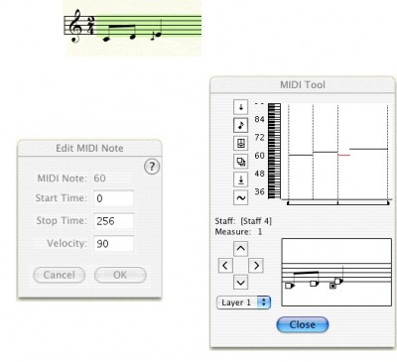Confirm the Edit MIDI Note dialog with OK
The height and width of the screenshot is (362, 397).
[120, 275]
